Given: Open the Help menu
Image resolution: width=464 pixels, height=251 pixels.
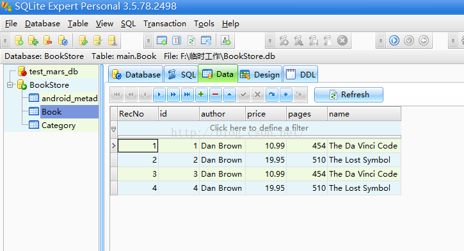Looking at the screenshot, I should click(x=230, y=24).
